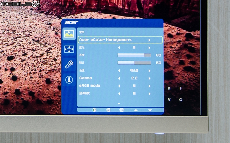Increase Gamma with its right arrow
230x143 pixels.
click(x=149, y=78)
